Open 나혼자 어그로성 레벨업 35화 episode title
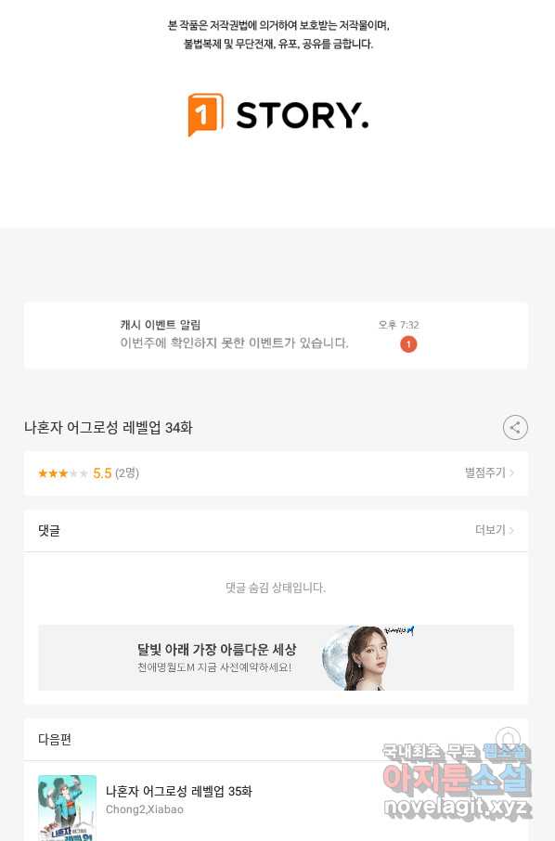Image resolution: width=555 pixels, height=841 pixels. (x=178, y=791)
